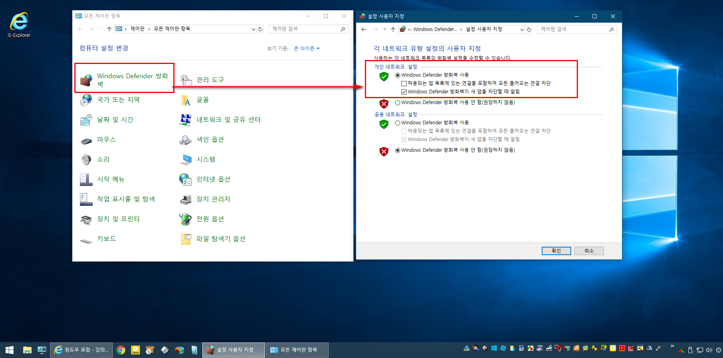Open 관리 도구 control panel item
The height and width of the screenshot is (358, 723).
202,80
